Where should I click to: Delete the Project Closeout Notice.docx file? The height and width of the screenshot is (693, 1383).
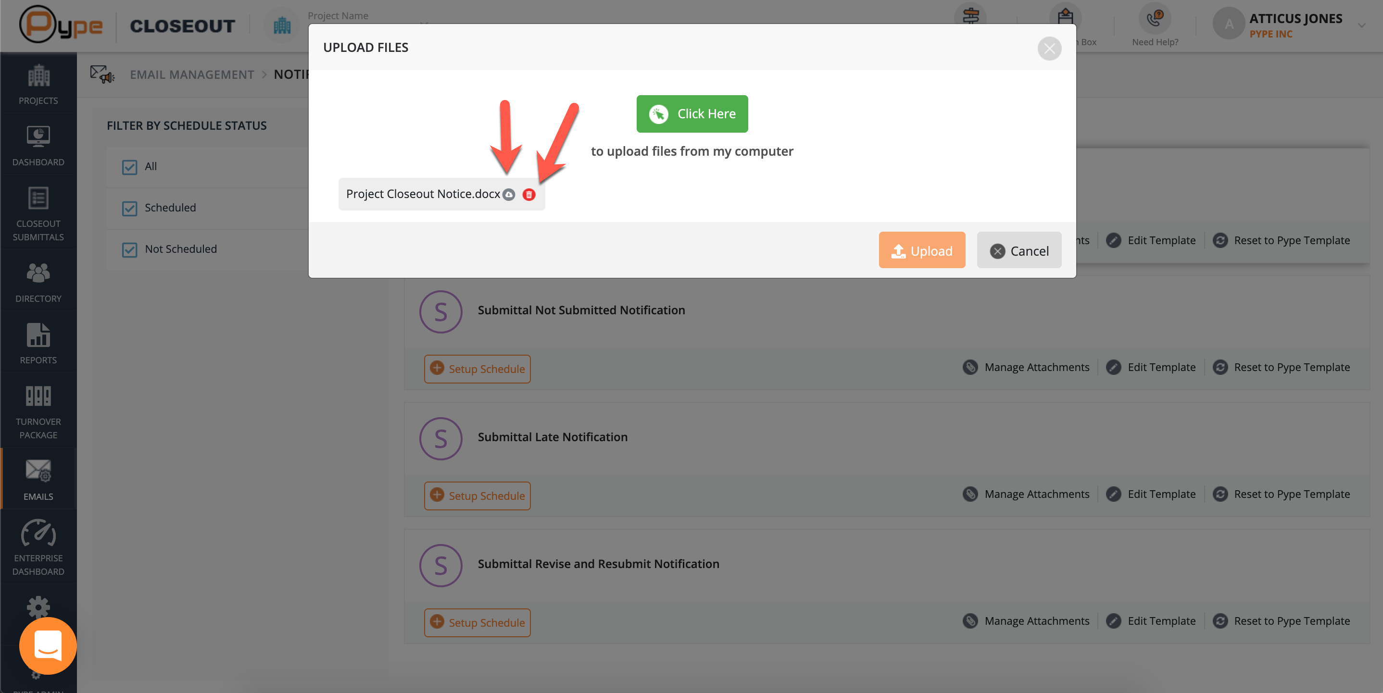[529, 195]
